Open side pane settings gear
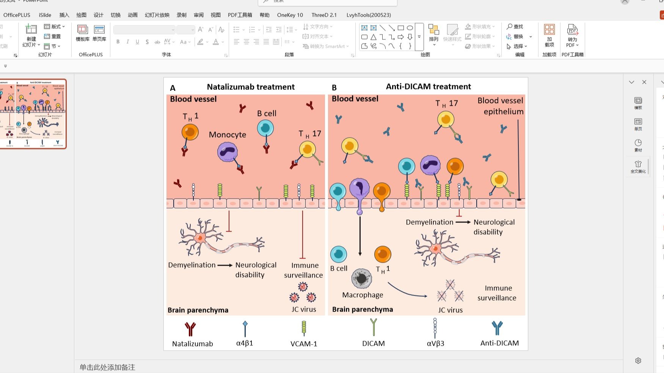Image resolution: width=664 pixels, height=373 pixels. (638, 360)
